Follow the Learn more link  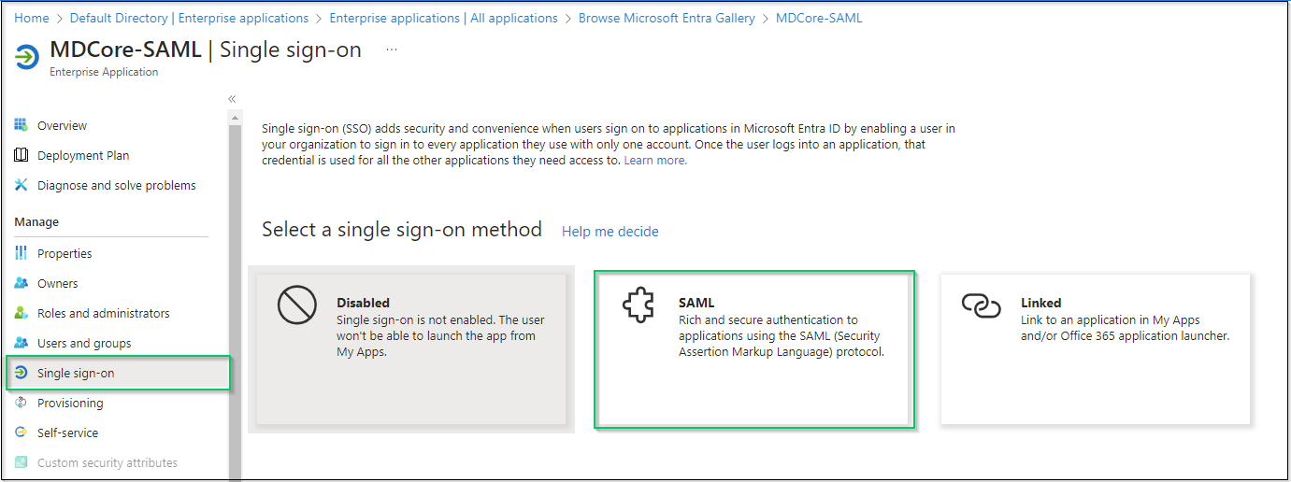655,161
